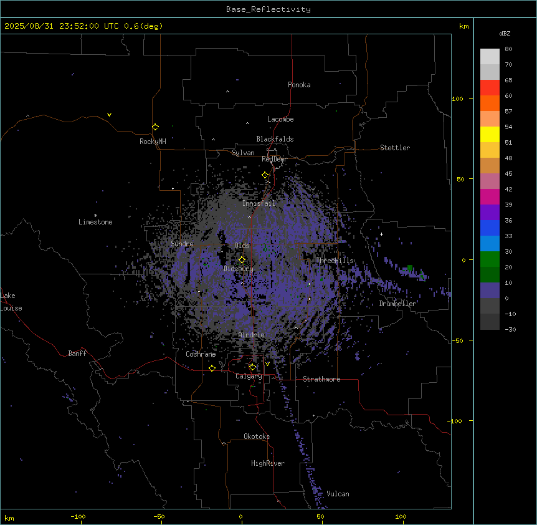Select the yellow v marker beside Calgary diamond
The height and width of the screenshot is (525, 537).
(x=267, y=364)
